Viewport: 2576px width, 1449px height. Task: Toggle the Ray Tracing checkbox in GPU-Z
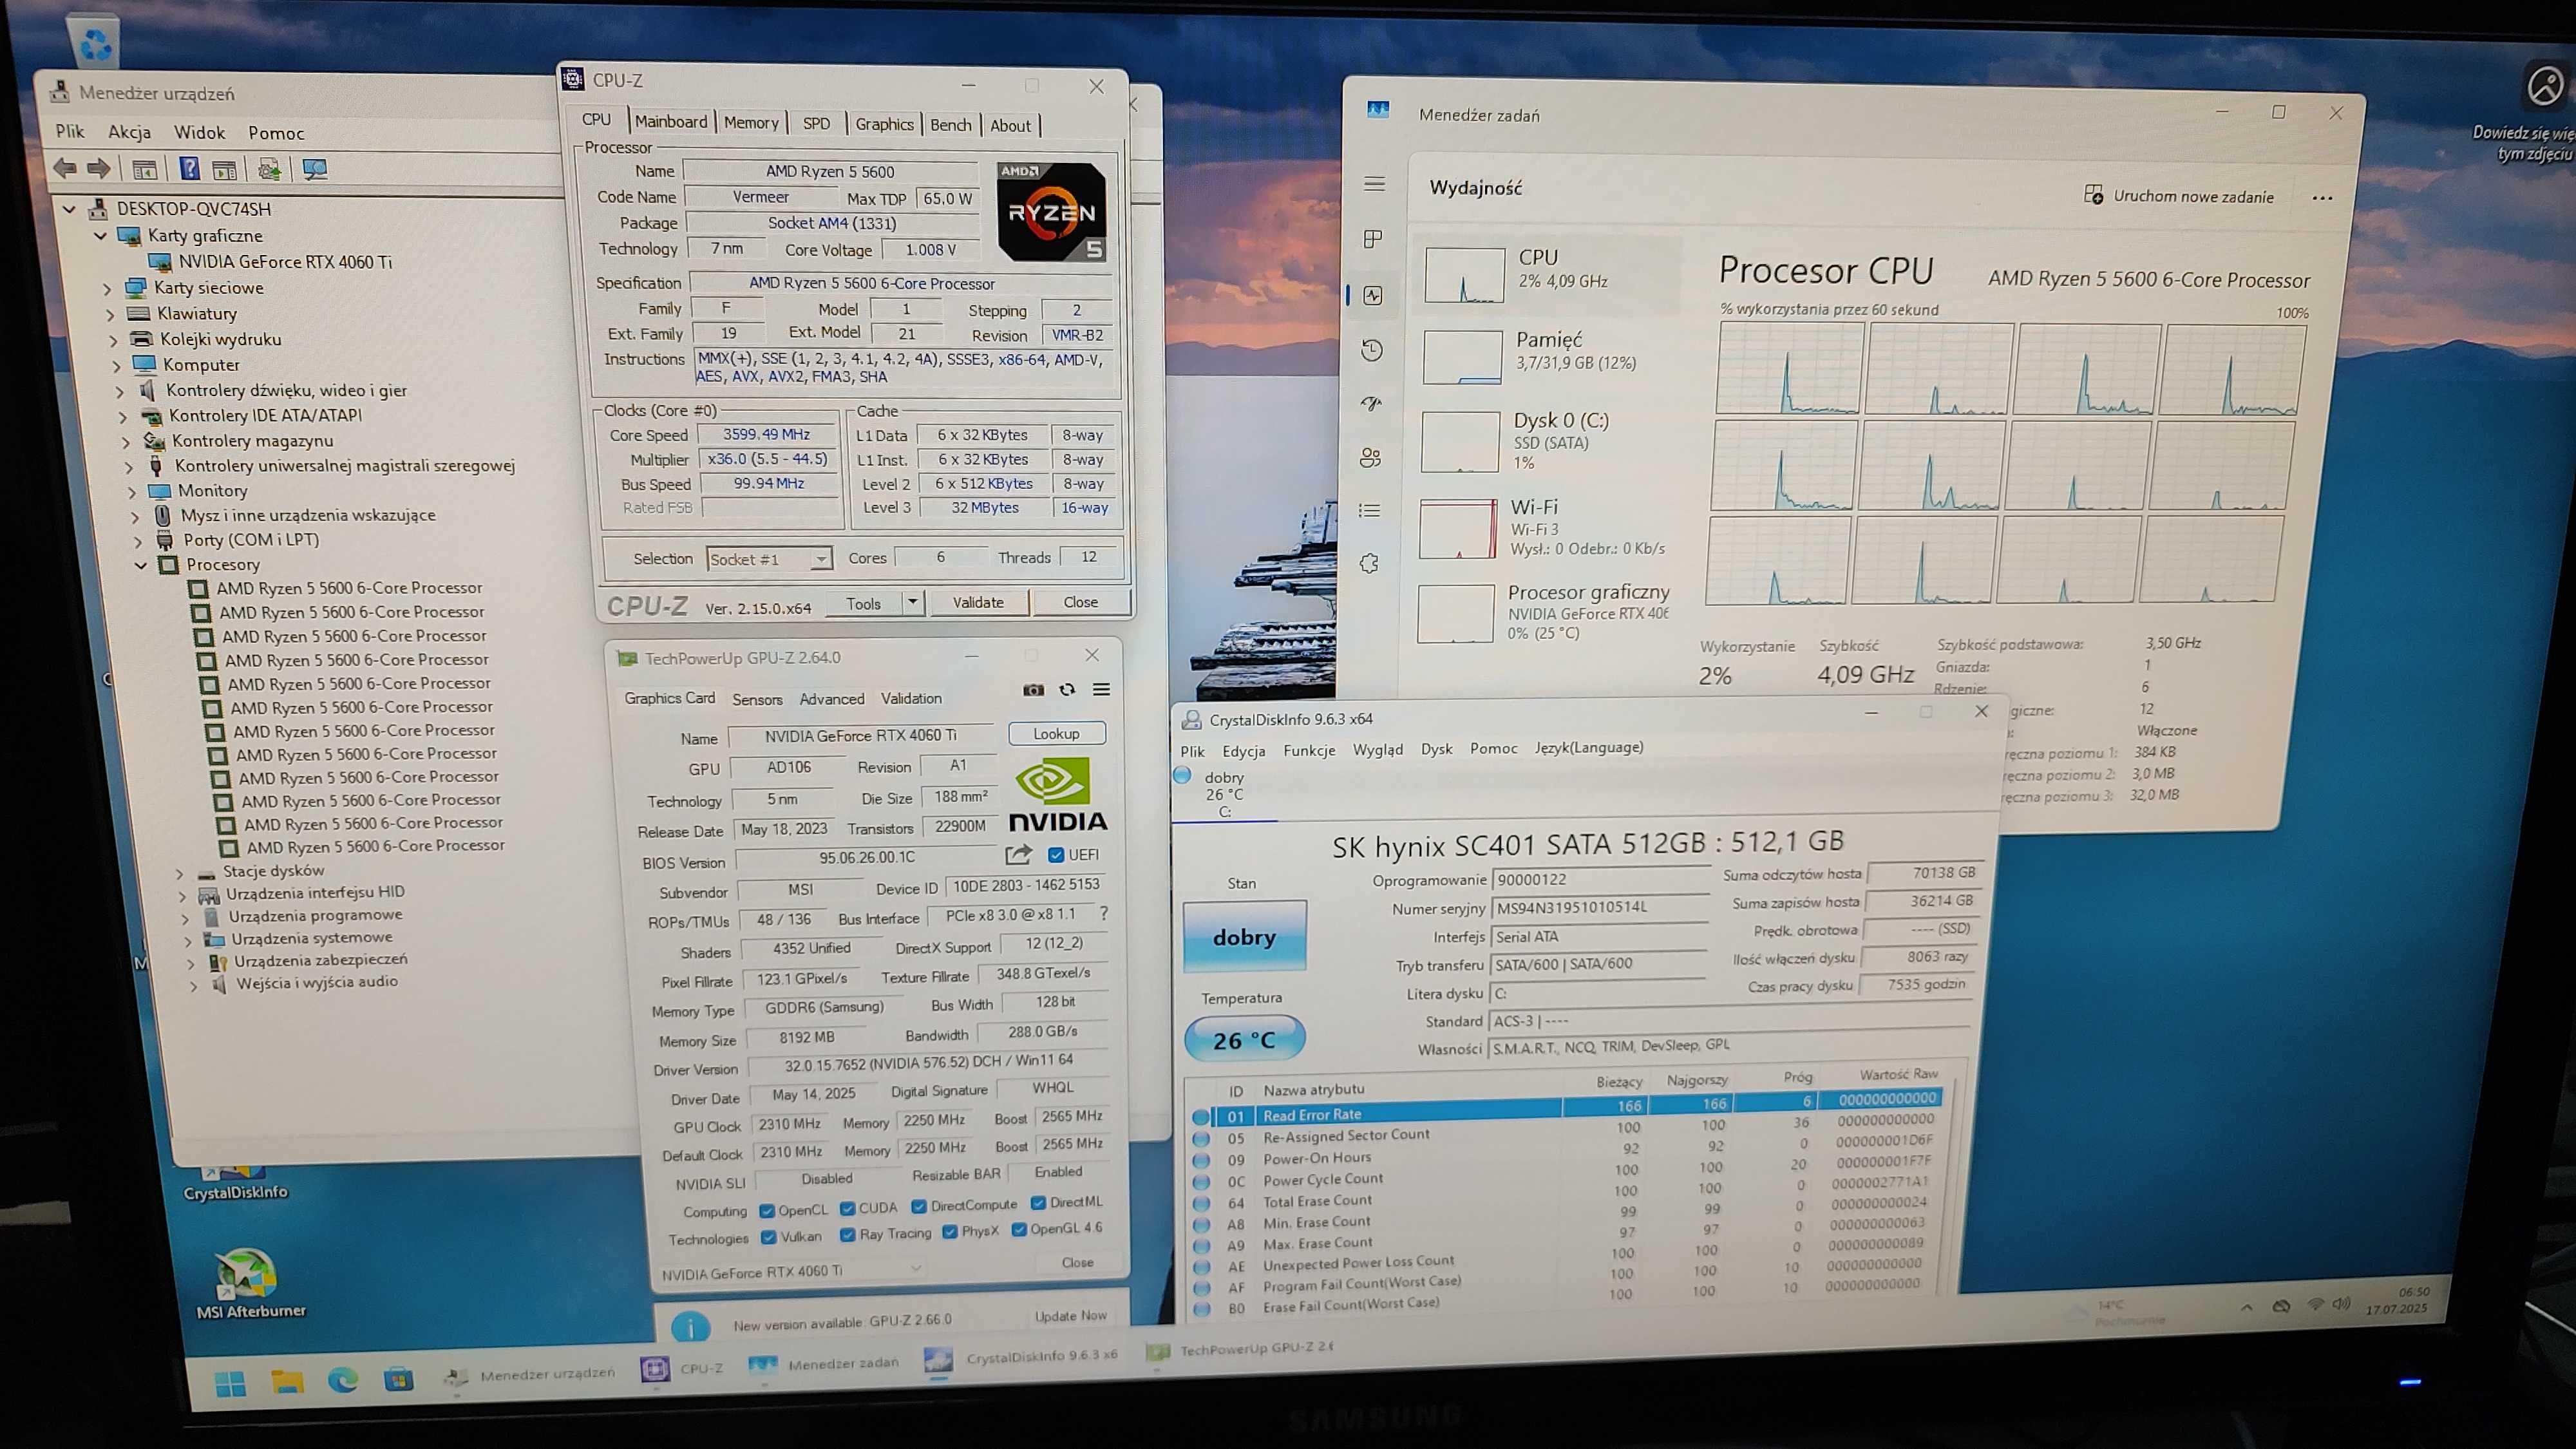847,1235
